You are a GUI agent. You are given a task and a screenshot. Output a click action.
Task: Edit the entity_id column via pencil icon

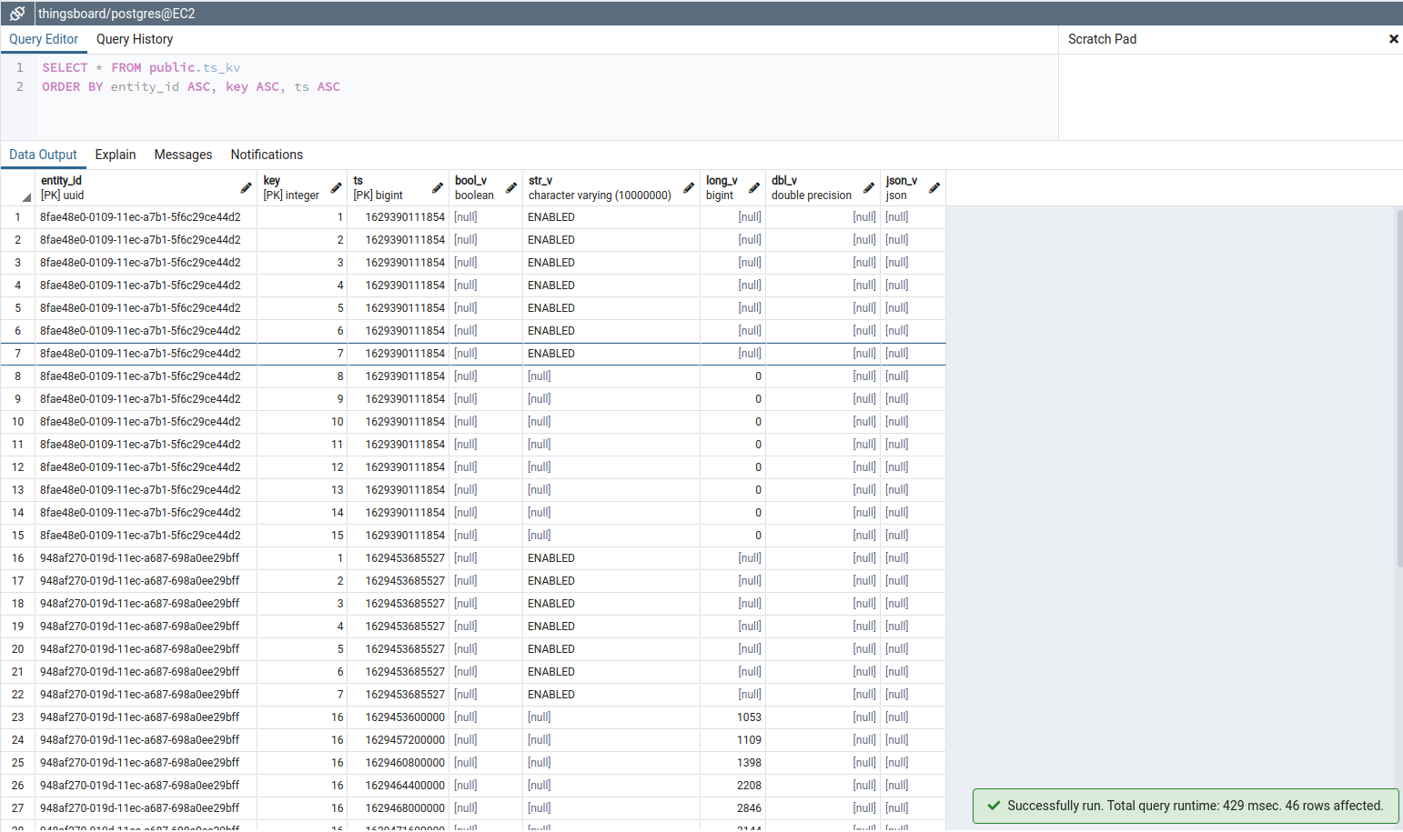(x=246, y=187)
